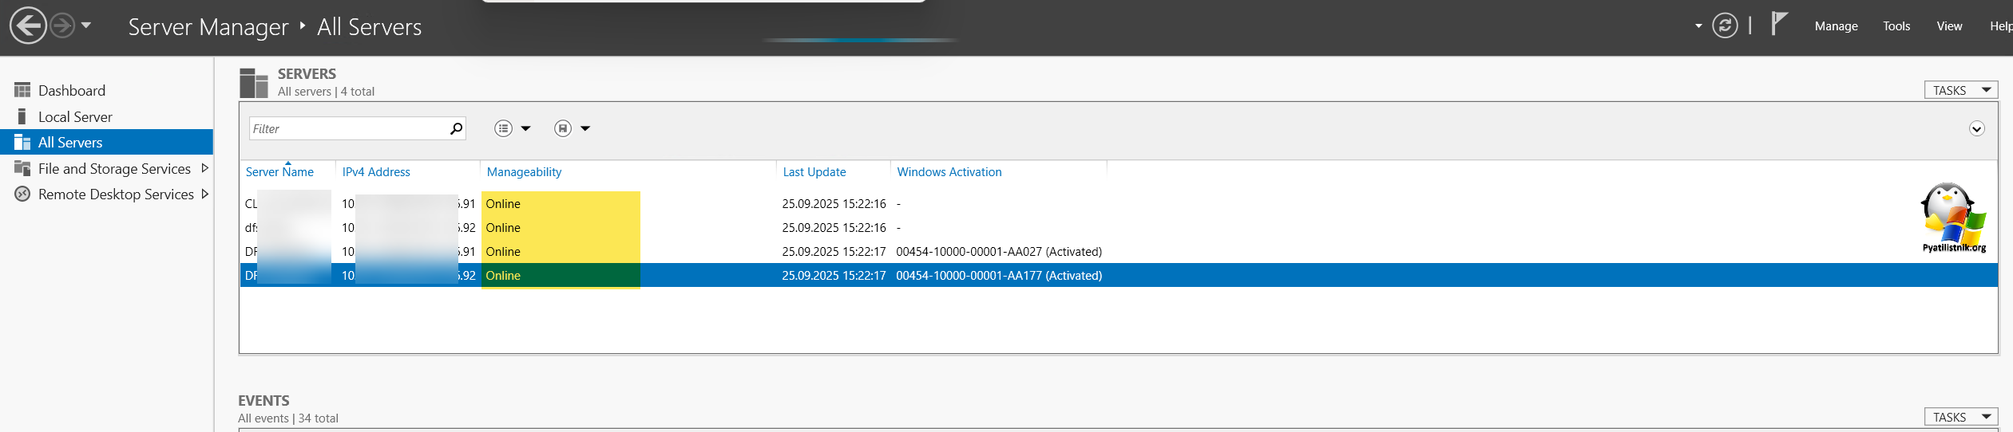Click the back navigation arrow
Screen dimensions: 2013x432
coord(28,26)
